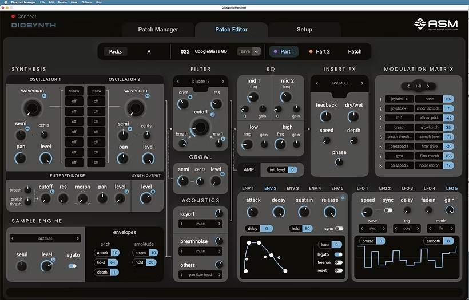The height and width of the screenshot is (300, 469).
Task: Select previous sample before jazz flute
Action: click(14, 238)
